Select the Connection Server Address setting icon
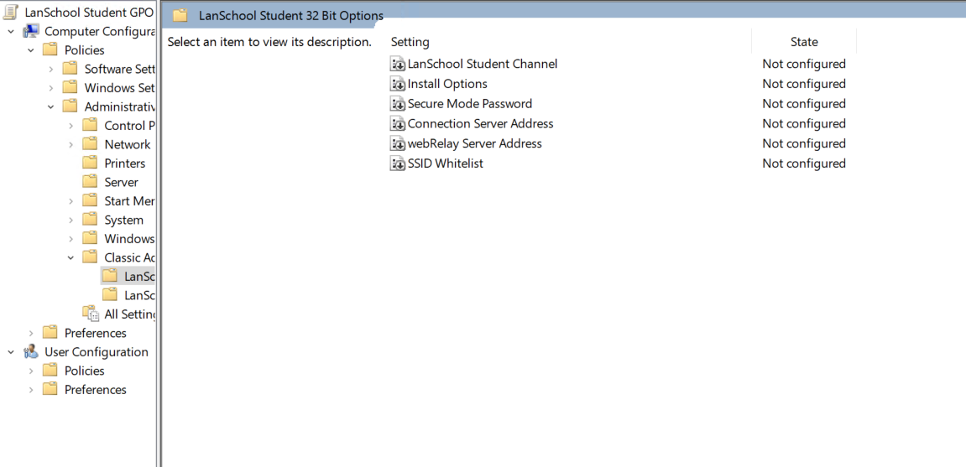 click(397, 124)
